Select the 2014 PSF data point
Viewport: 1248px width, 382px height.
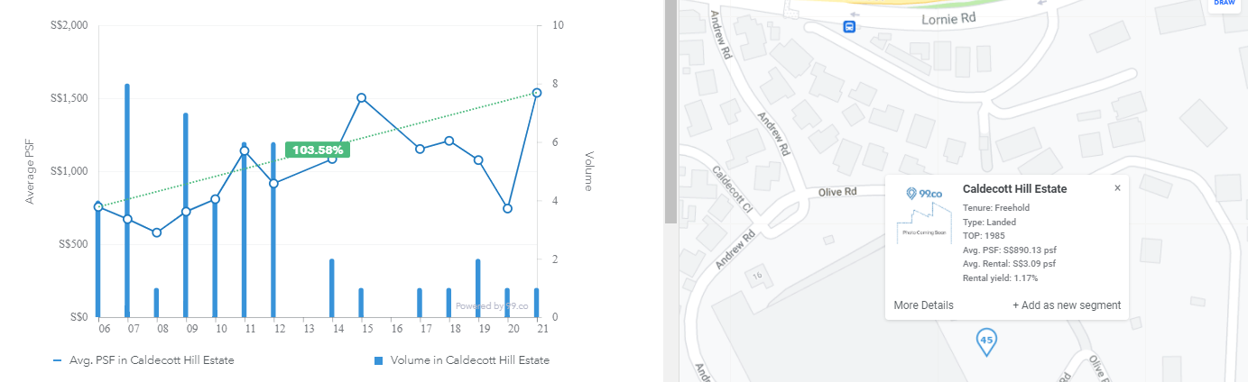[x=332, y=159]
